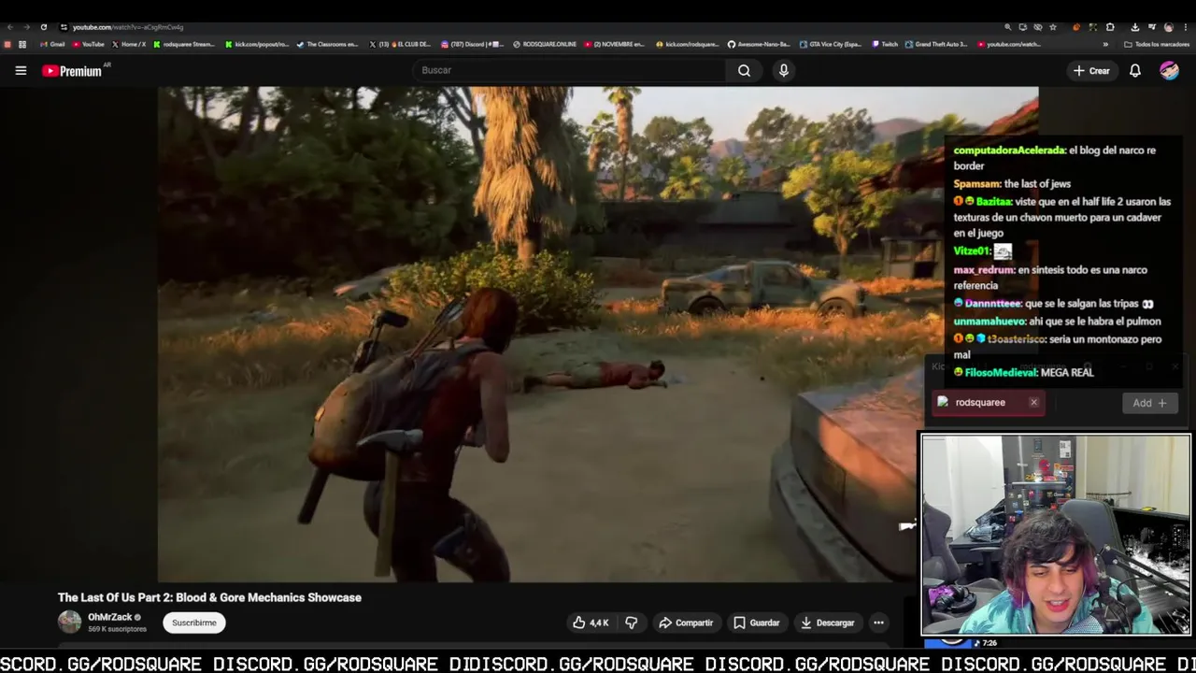
Task: Open the Discord bookmark
Action: click(x=472, y=44)
